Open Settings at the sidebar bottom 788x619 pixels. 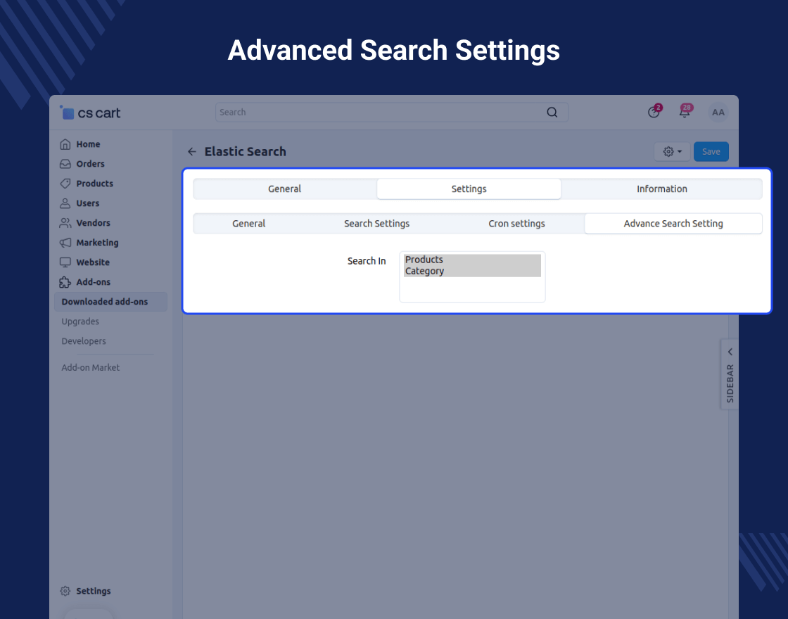[x=93, y=592]
